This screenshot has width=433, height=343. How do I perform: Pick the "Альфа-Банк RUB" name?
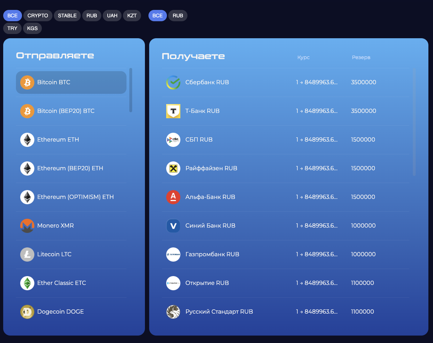(x=210, y=197)
